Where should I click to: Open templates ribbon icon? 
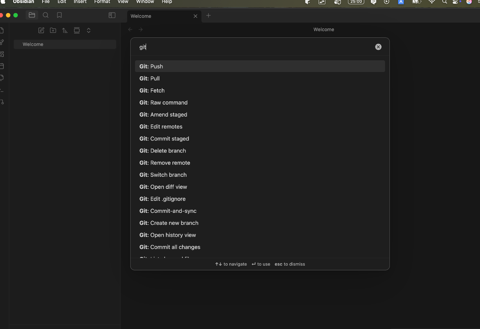2,78
